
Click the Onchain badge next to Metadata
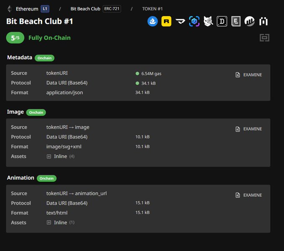click(45, 58)
